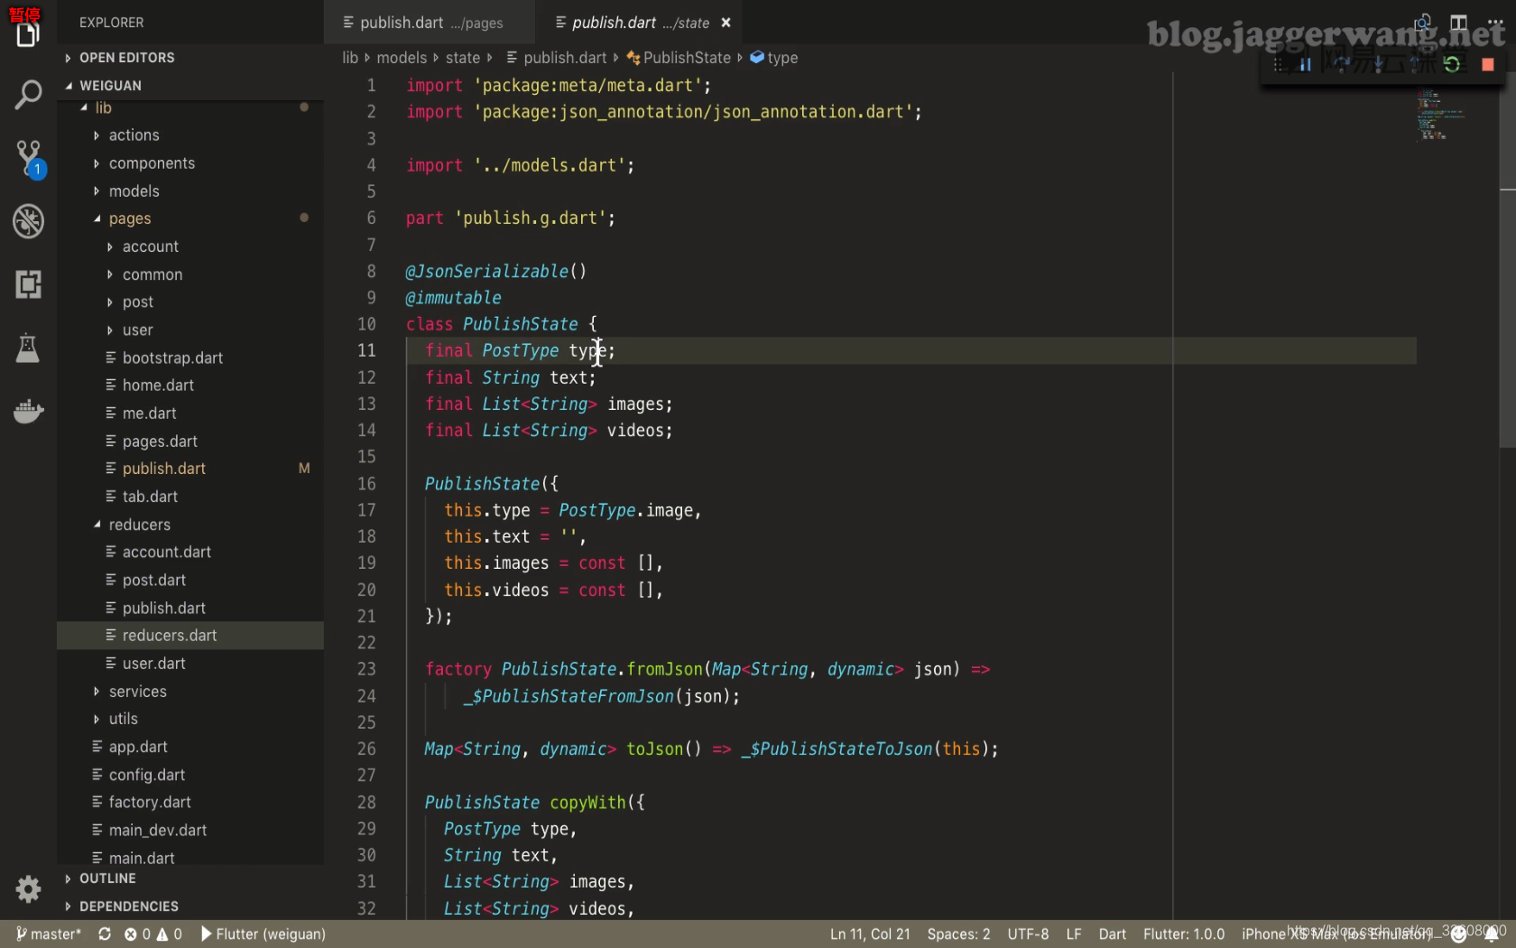Click PublishState in the breadcrumb
The width and height of the screenshot is (1516, 948).
click(679, 58)
